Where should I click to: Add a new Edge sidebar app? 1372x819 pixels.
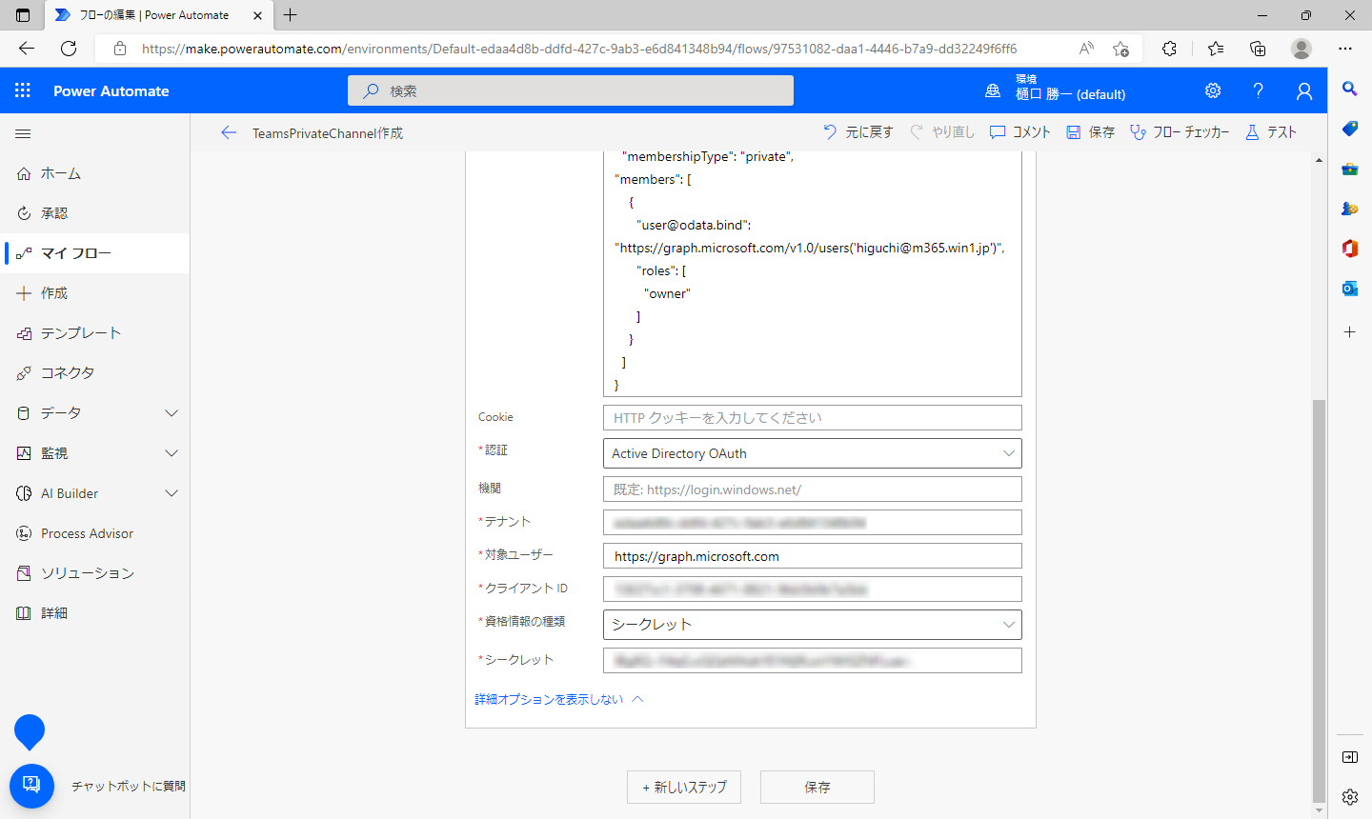click(1350, 332)
